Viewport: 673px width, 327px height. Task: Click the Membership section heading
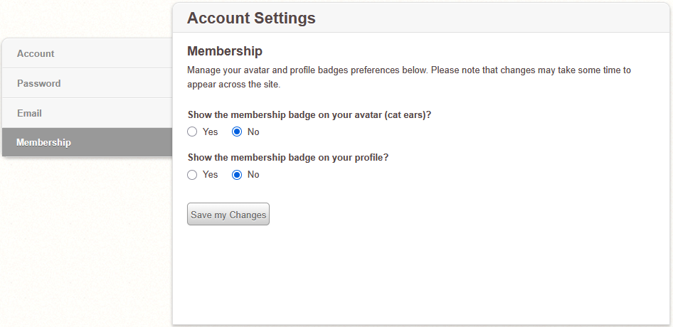[225, 51]
